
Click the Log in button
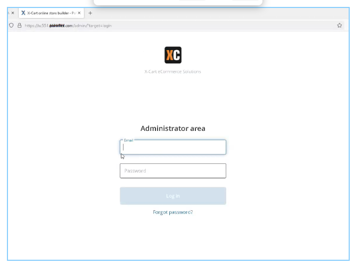pyautogui.click(x=172, y=196)
